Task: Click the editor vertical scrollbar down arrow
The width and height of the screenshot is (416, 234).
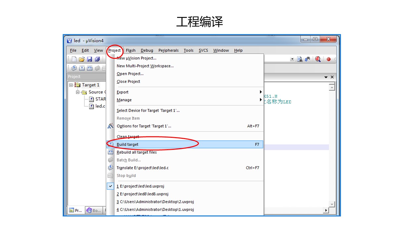Action: (x=332, y=204)
